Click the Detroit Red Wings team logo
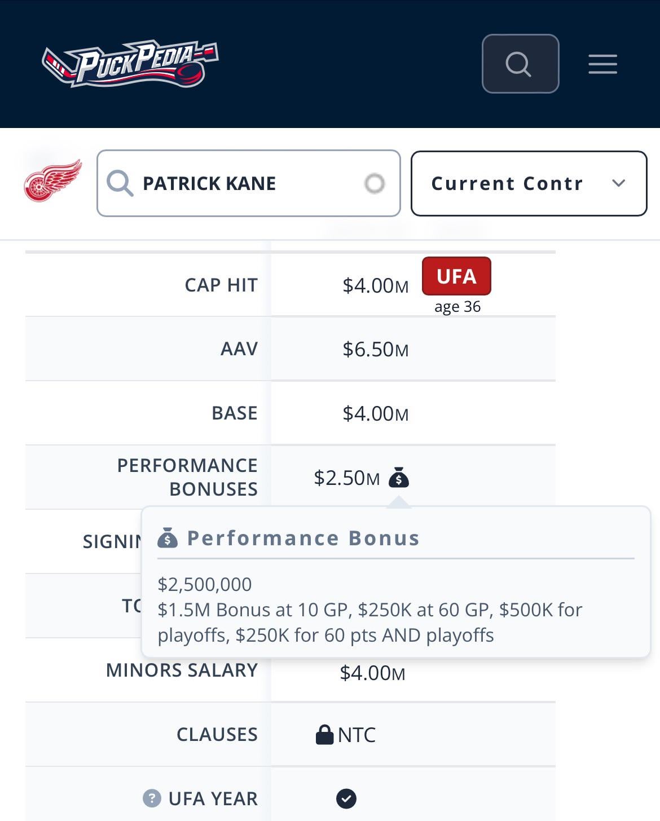This screenshot has width=660, height=821. click(53, 180)
